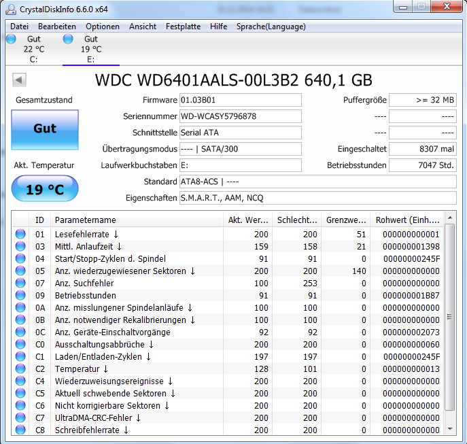Screen dimensions: 467x444
Task: Open the Optionen menu
Action: (x=103, y=27)
